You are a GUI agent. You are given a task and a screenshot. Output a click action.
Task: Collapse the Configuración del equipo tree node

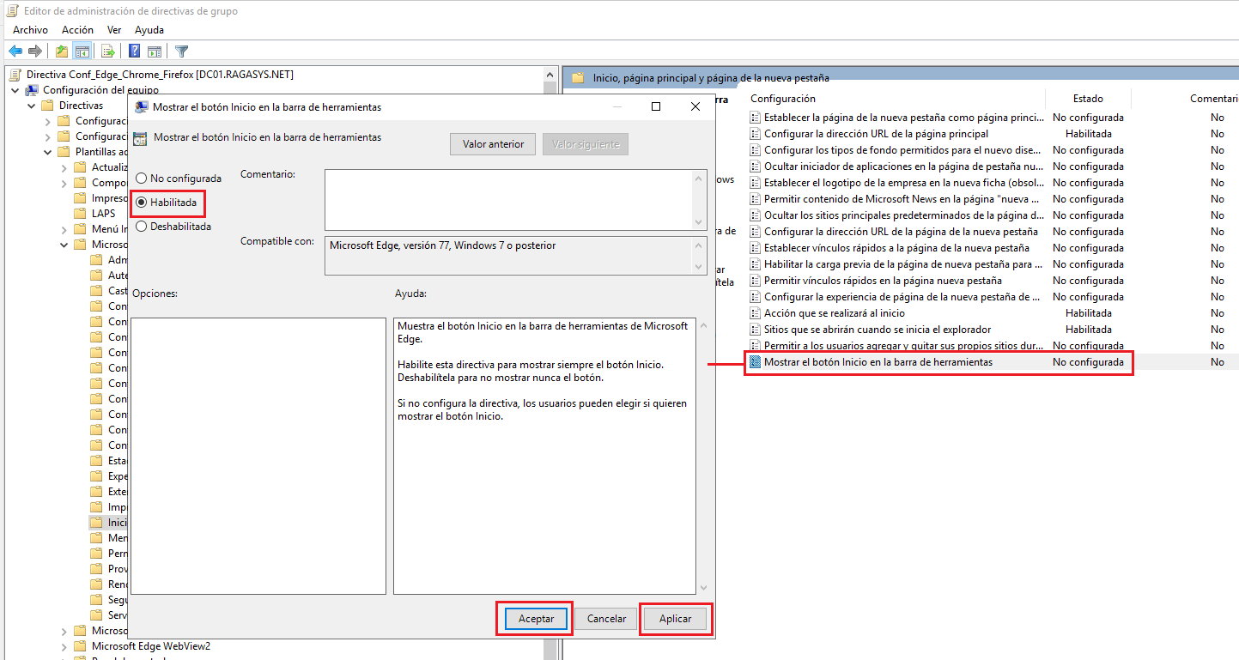(x=15, y=89)
